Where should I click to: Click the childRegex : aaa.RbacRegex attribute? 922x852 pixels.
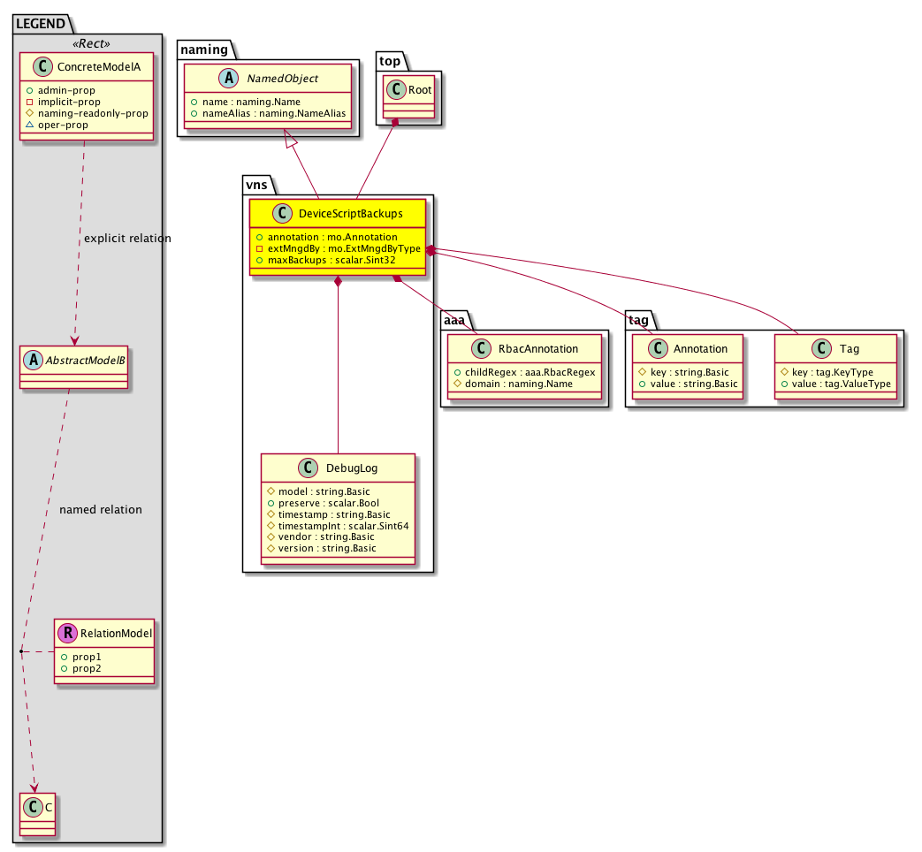(x=524, y=372)
